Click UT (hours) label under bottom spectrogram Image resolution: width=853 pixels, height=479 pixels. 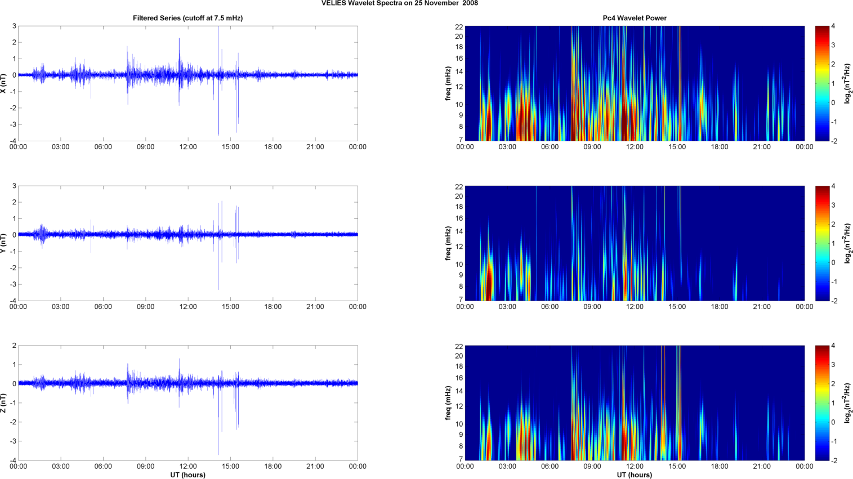pyautogui.click(x=635, y=475)
